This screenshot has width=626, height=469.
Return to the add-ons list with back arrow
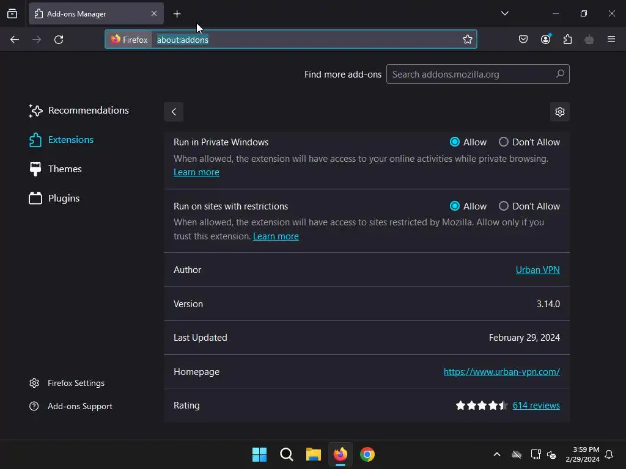coord(174,112)
